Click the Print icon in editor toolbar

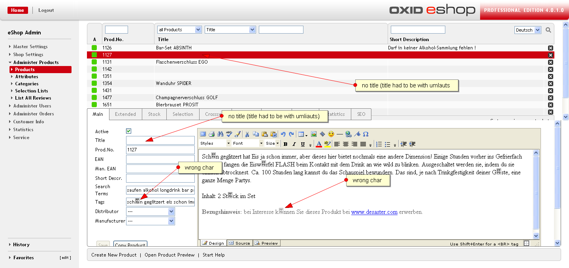[211, 134]
